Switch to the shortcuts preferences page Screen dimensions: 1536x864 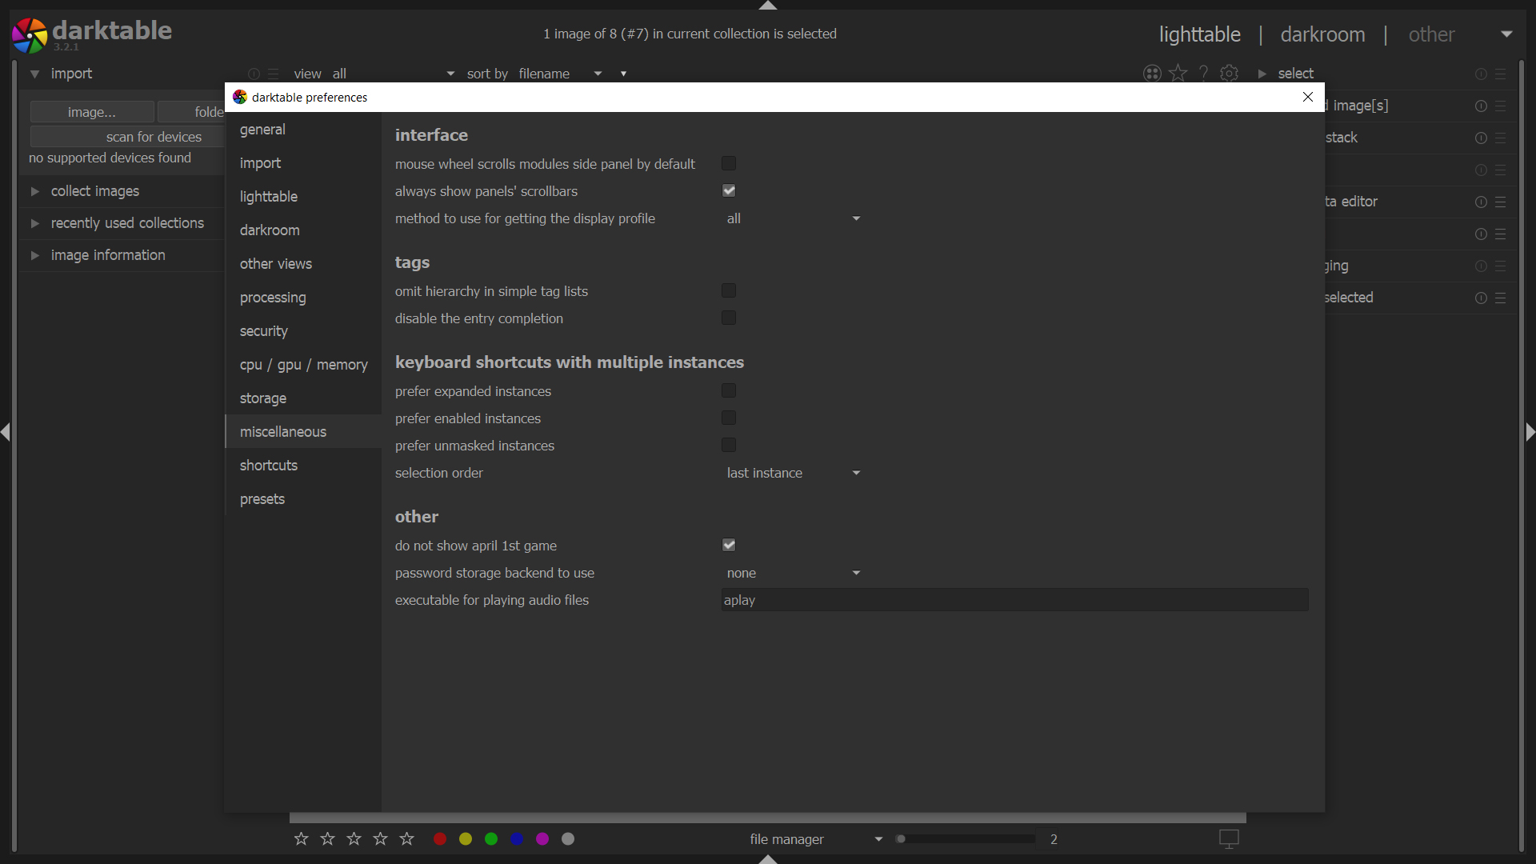tap(269, 465)
